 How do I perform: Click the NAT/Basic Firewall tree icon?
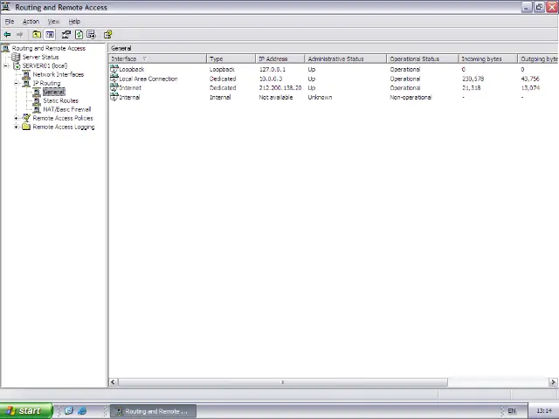37,109
